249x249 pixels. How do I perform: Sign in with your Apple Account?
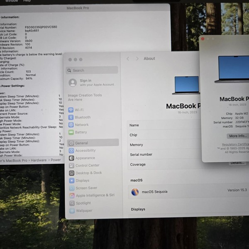click(91, 83)
